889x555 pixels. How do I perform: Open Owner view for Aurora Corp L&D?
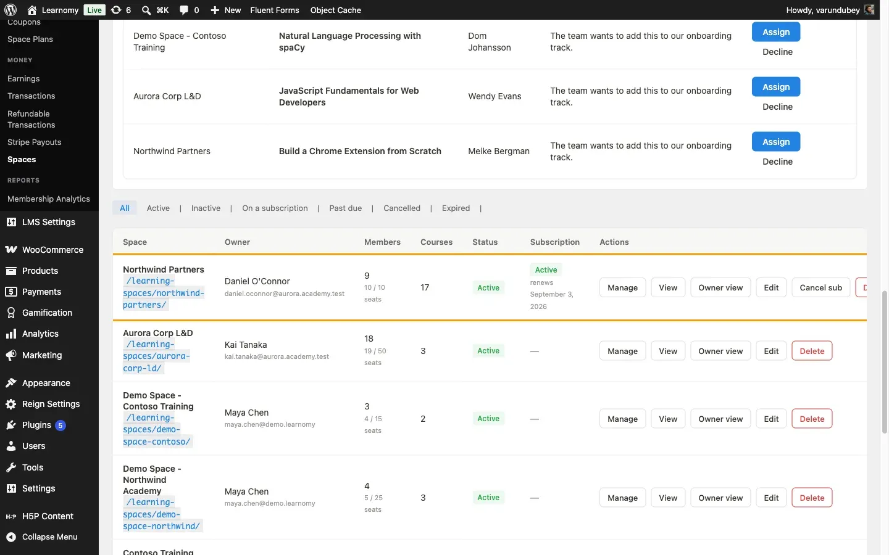pos(720,351)
